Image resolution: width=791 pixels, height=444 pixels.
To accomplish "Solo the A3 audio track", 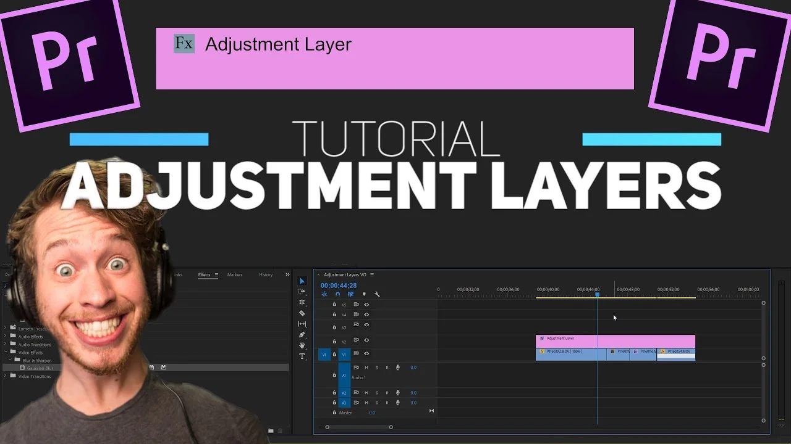I will (377, 403).
